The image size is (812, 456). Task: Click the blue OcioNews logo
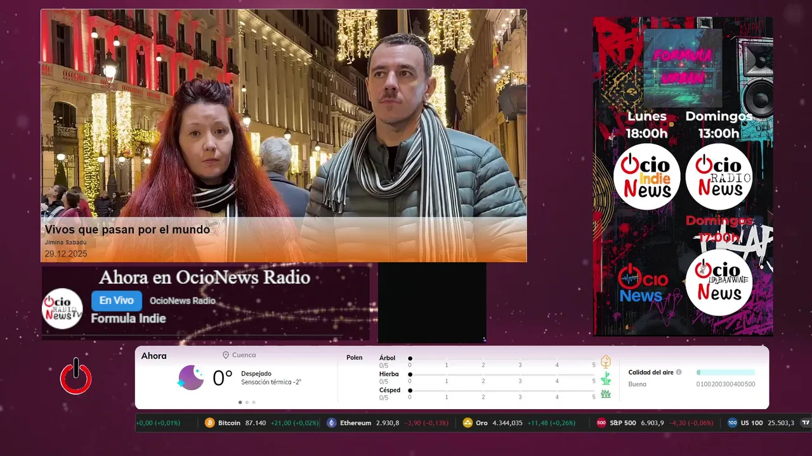[x=643, y=284]
